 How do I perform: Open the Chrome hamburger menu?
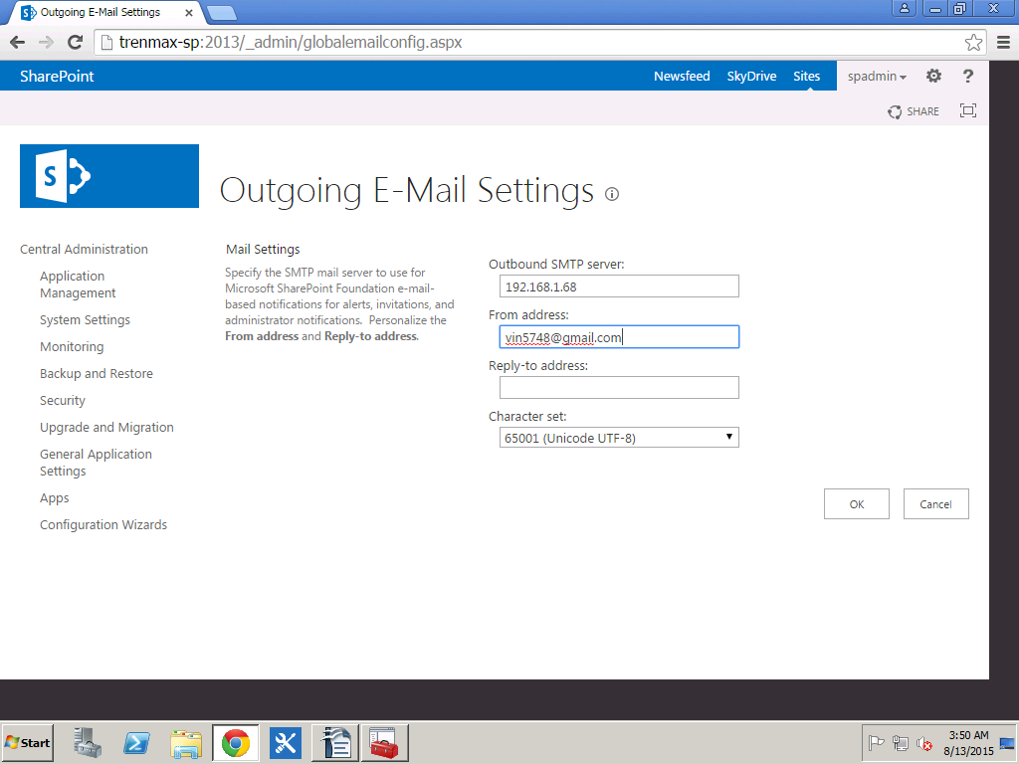(x=1003, y=42)
